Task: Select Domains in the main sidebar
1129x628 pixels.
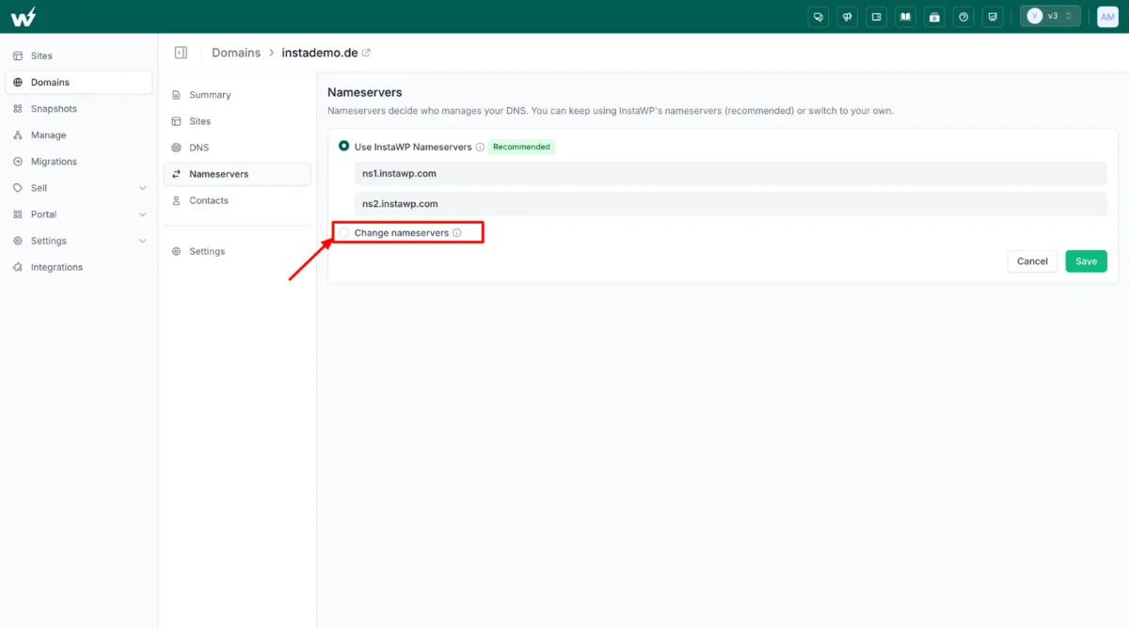Action: (79, 83)
